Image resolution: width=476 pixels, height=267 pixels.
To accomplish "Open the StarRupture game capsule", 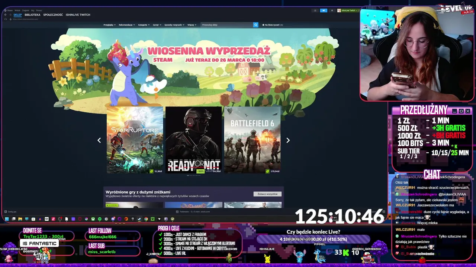I will 135,140.
